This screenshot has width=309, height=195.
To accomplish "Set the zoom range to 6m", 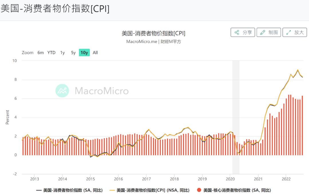I will click(41, 53).
